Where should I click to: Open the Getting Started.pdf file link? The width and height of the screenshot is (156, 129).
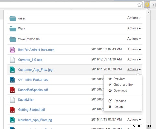pos(32,110)
